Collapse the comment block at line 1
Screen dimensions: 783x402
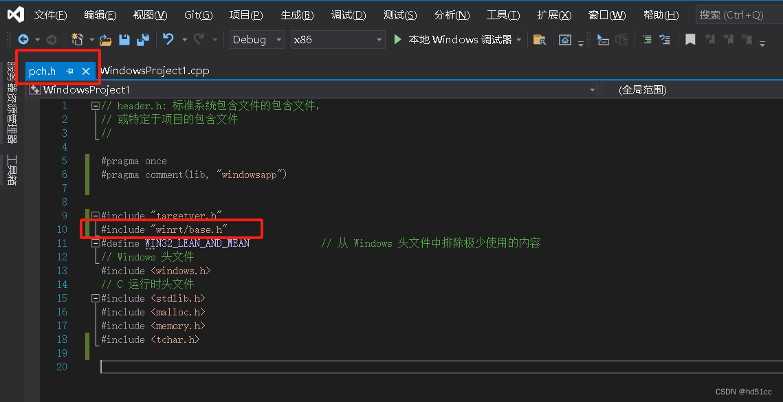(x=95, y=105)
